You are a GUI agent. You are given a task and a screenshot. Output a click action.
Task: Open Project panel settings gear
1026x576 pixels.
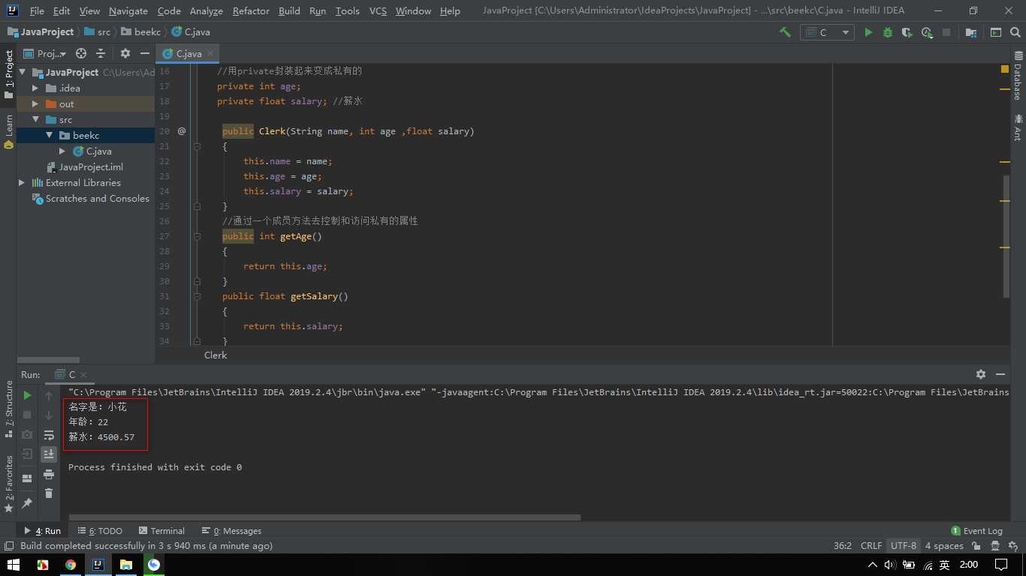[125, 53]
